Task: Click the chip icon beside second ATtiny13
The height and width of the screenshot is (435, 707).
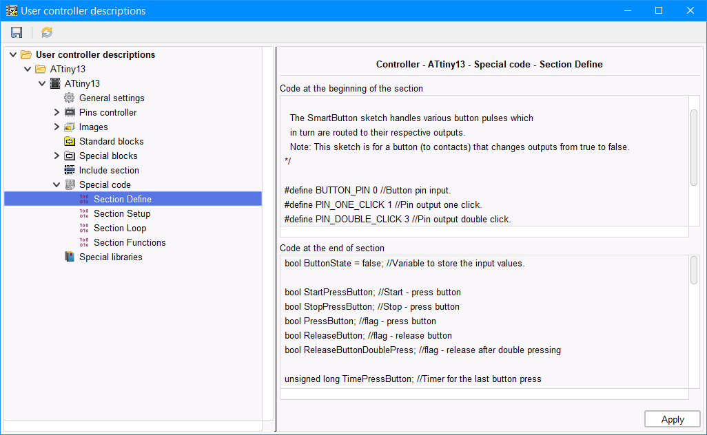Action: click(x=55, y=83)
